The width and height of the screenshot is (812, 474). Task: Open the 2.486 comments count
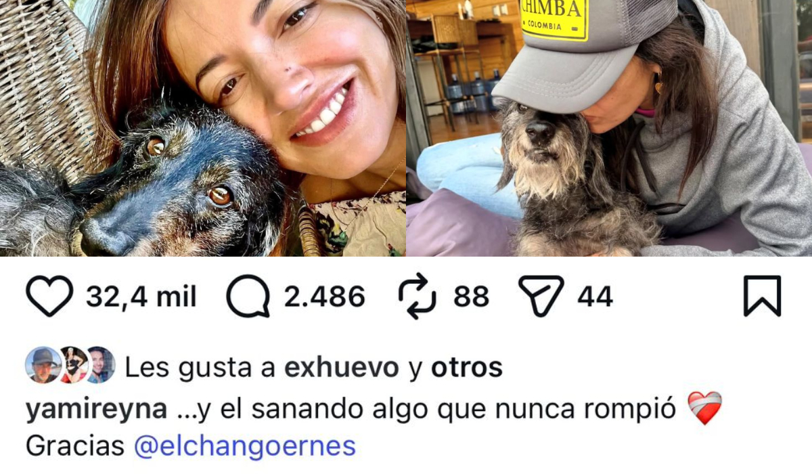[x=325, y=297]
